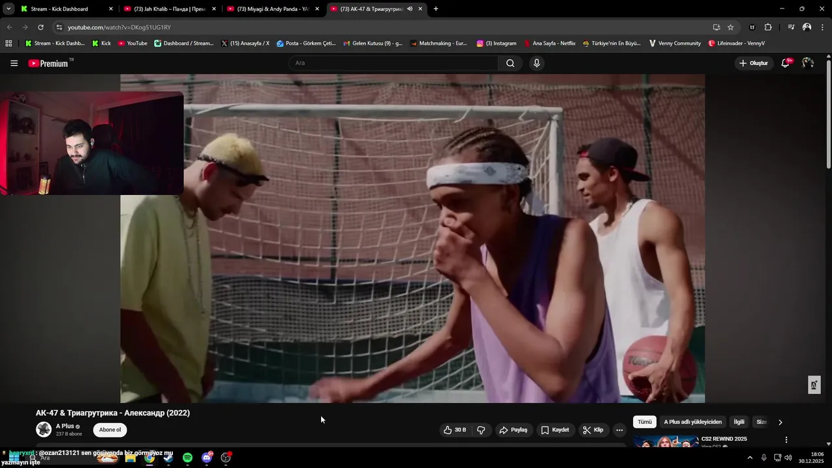Start voice search with the microphone icon
Screen dimensions: 832x468
[536, 63]
